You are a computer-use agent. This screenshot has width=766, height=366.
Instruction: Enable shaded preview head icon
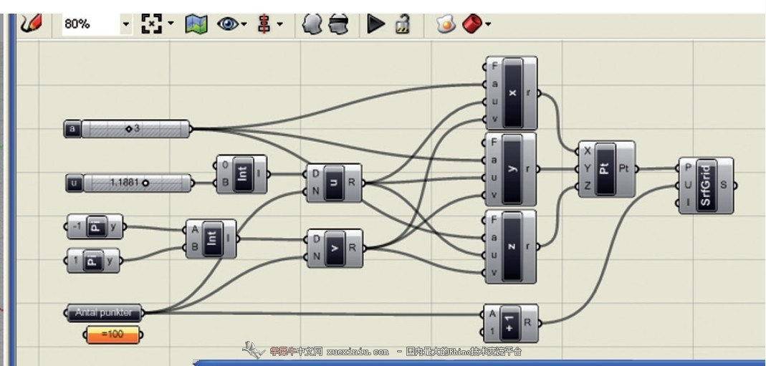pyautogui.click(x=312, y=24)
